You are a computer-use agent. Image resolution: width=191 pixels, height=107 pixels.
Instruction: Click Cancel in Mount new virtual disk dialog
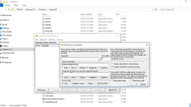[x=143, y=84]
